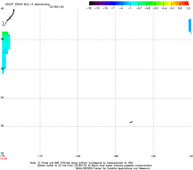Click the color bar label '-0.4'
This screenshot has height=170, width=193.
pyautogui.click(x=164, y=8)
